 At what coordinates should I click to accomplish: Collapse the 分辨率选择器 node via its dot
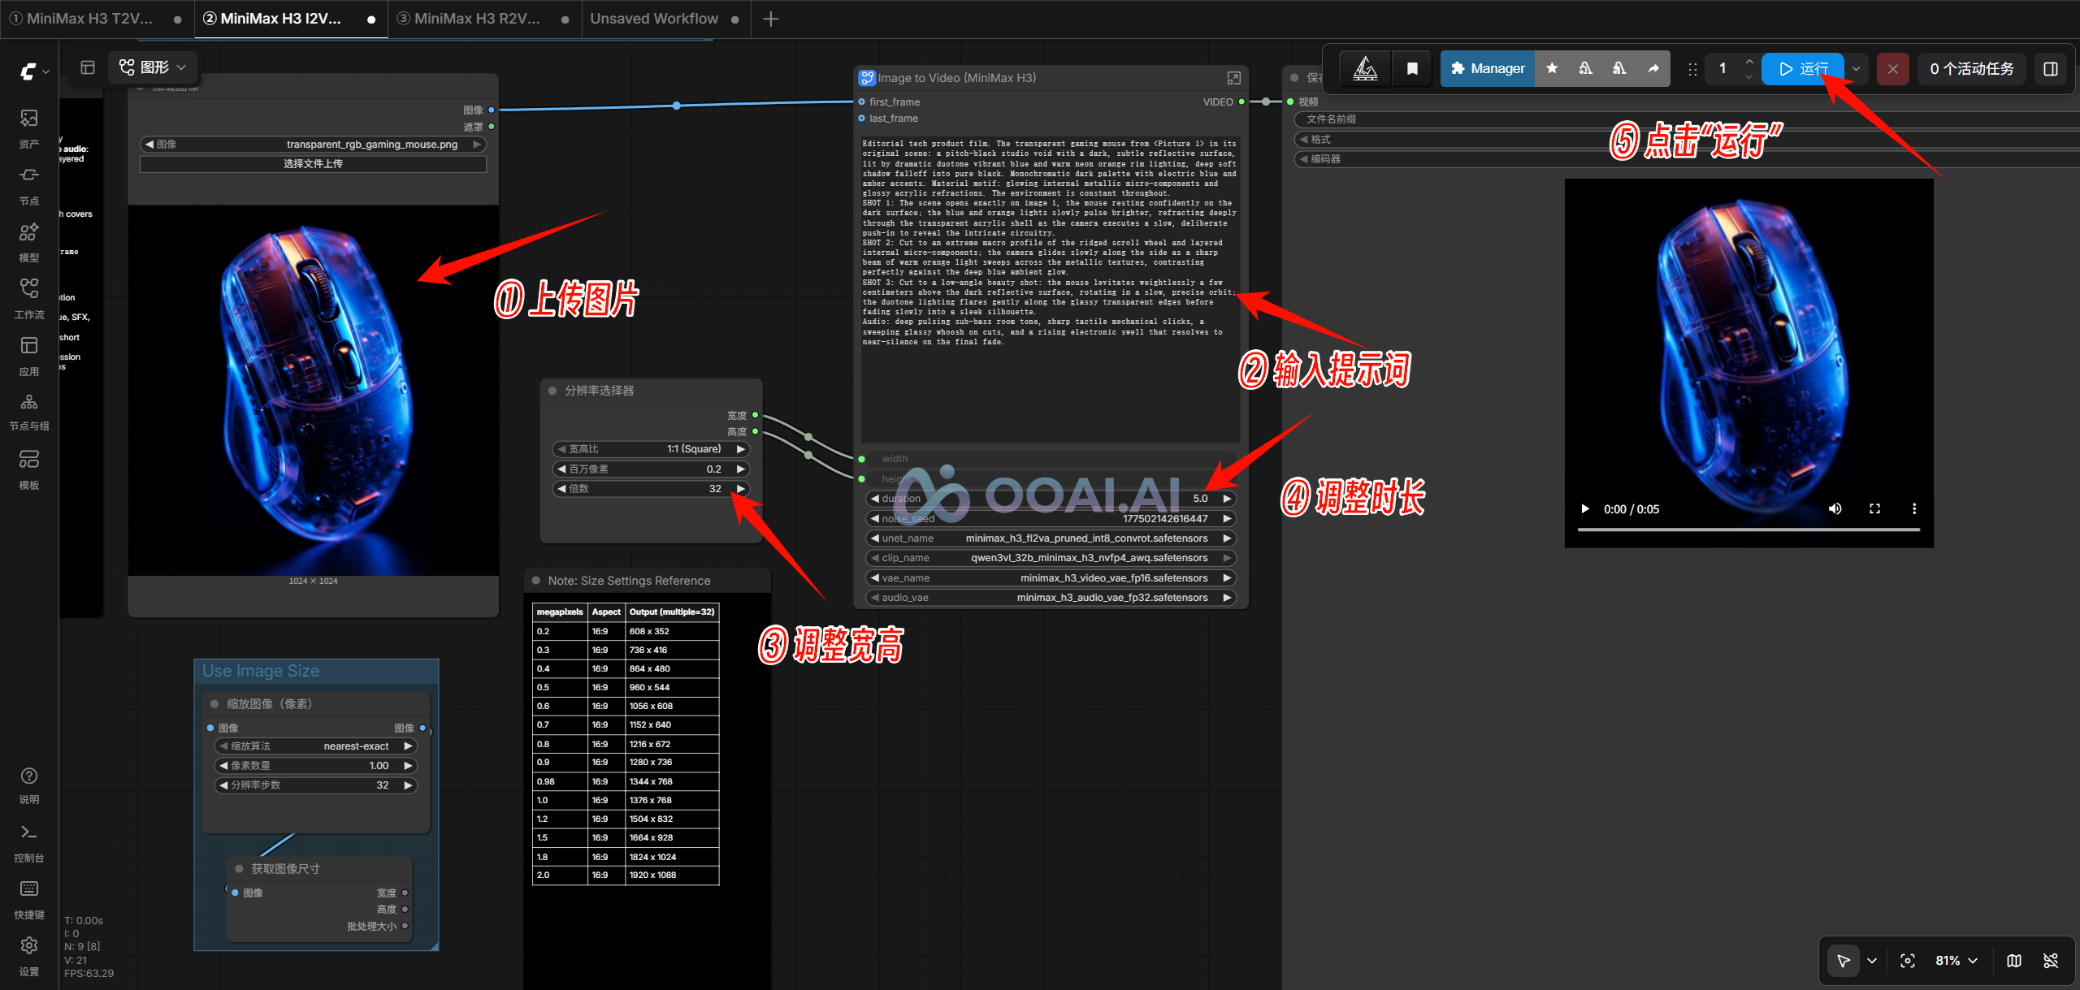[x=552, y=391]
